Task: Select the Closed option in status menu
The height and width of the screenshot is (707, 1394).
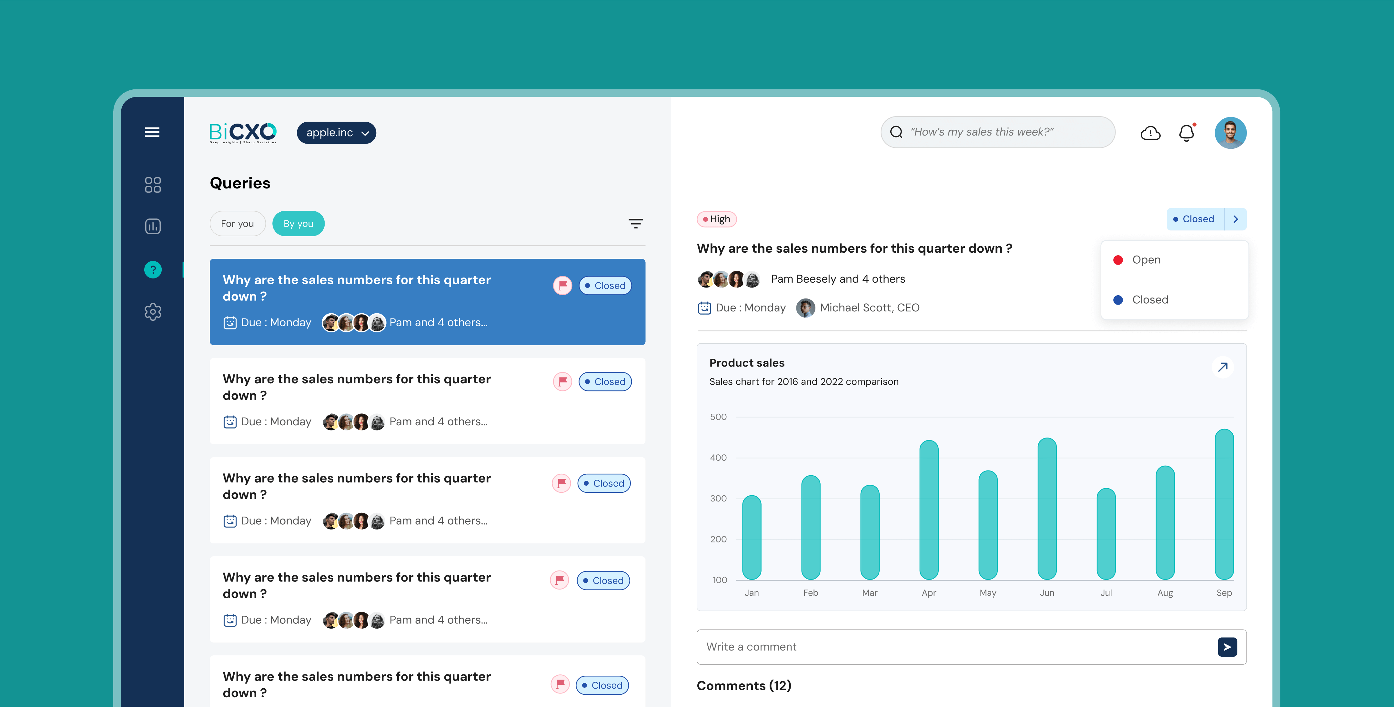Action: pyautogui.click(x=1149, y=300)
